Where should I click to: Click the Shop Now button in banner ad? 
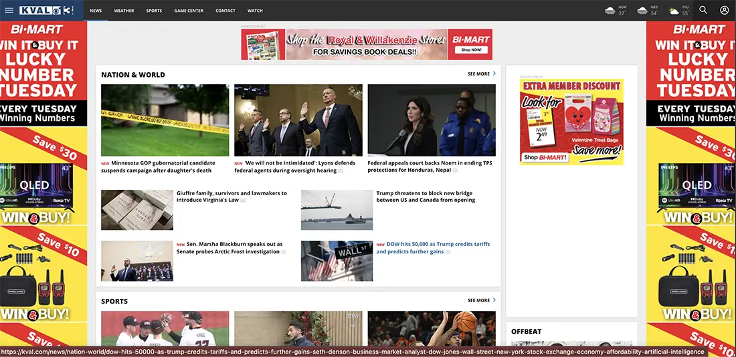pos(471,49)
